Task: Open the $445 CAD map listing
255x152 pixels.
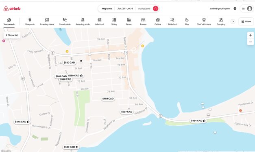Action: pyautogui.click(x=22, y=122)
